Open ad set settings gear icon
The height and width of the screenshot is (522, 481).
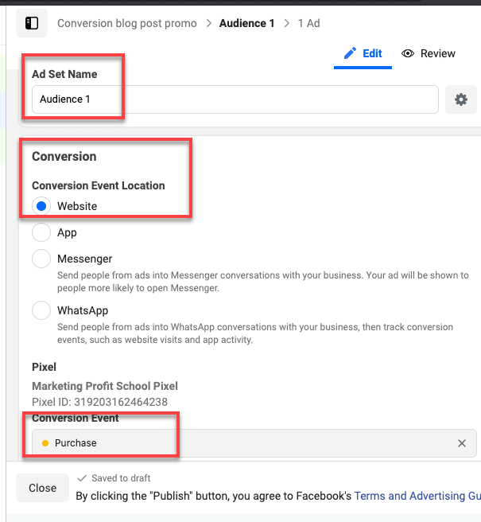click(x=460, y=99)
